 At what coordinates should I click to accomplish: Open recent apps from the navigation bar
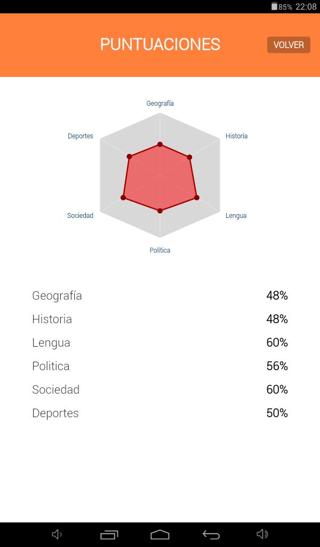click(108, 534)
